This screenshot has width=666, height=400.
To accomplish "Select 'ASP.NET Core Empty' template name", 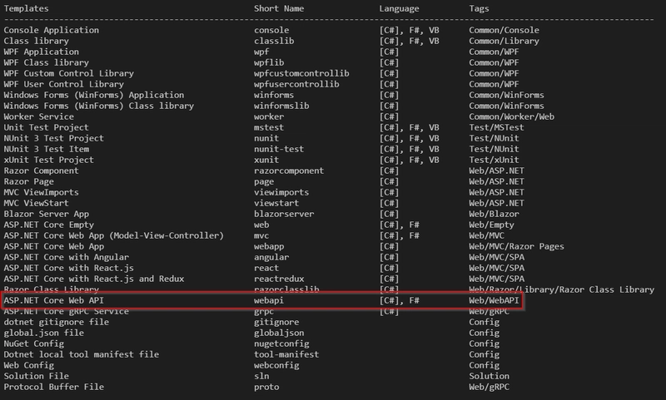I will tap(49, 225).
